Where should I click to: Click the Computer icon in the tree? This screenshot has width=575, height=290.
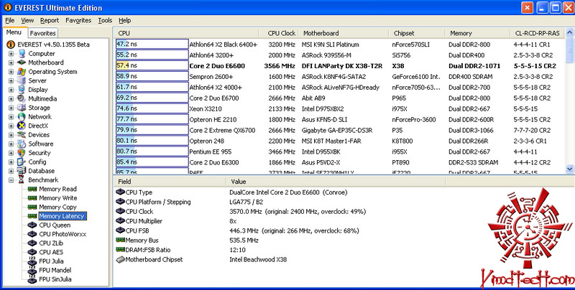click(22, 53)
